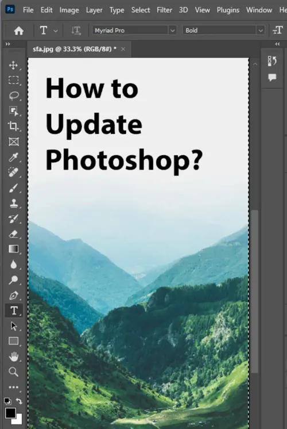Select the Hand tool

13,357
